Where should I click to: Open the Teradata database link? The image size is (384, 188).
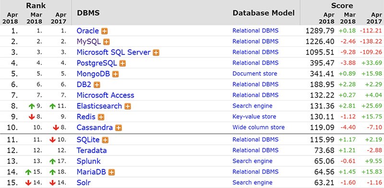tap(92, 150)
